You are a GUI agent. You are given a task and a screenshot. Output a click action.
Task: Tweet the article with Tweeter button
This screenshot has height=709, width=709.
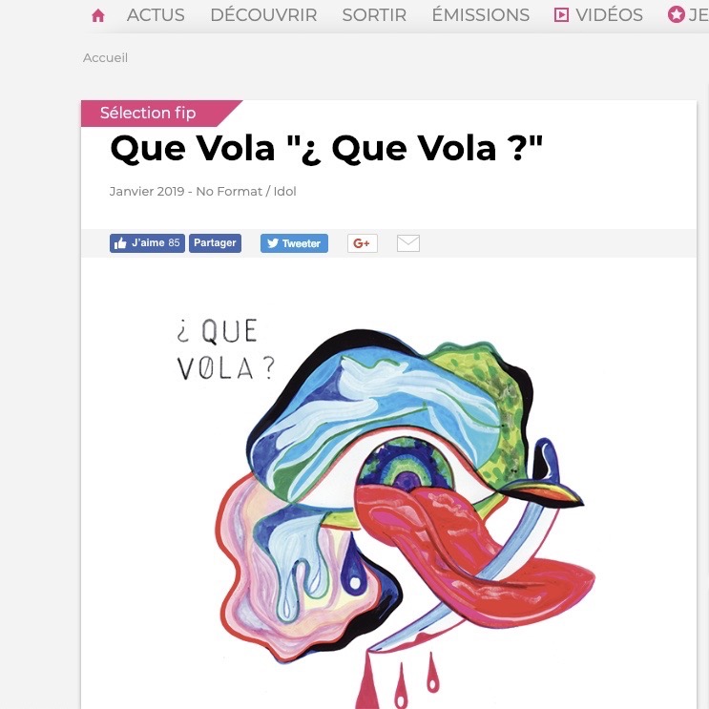(x=294, y=243)
